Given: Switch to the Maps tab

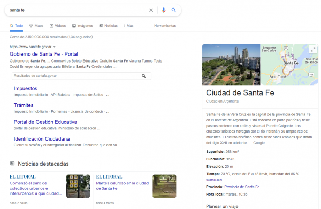Looking at the screenshot, I should [36, 26].
